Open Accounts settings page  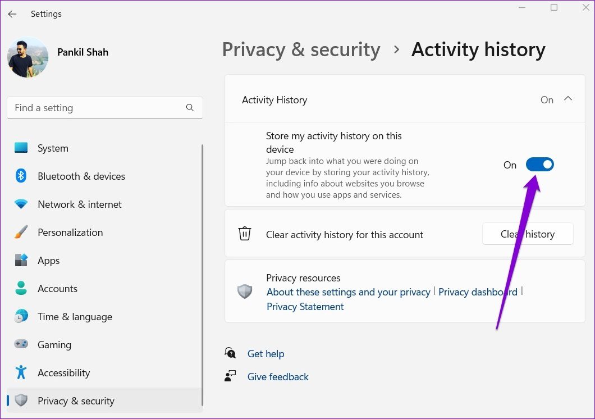click(x=57, y=289)
